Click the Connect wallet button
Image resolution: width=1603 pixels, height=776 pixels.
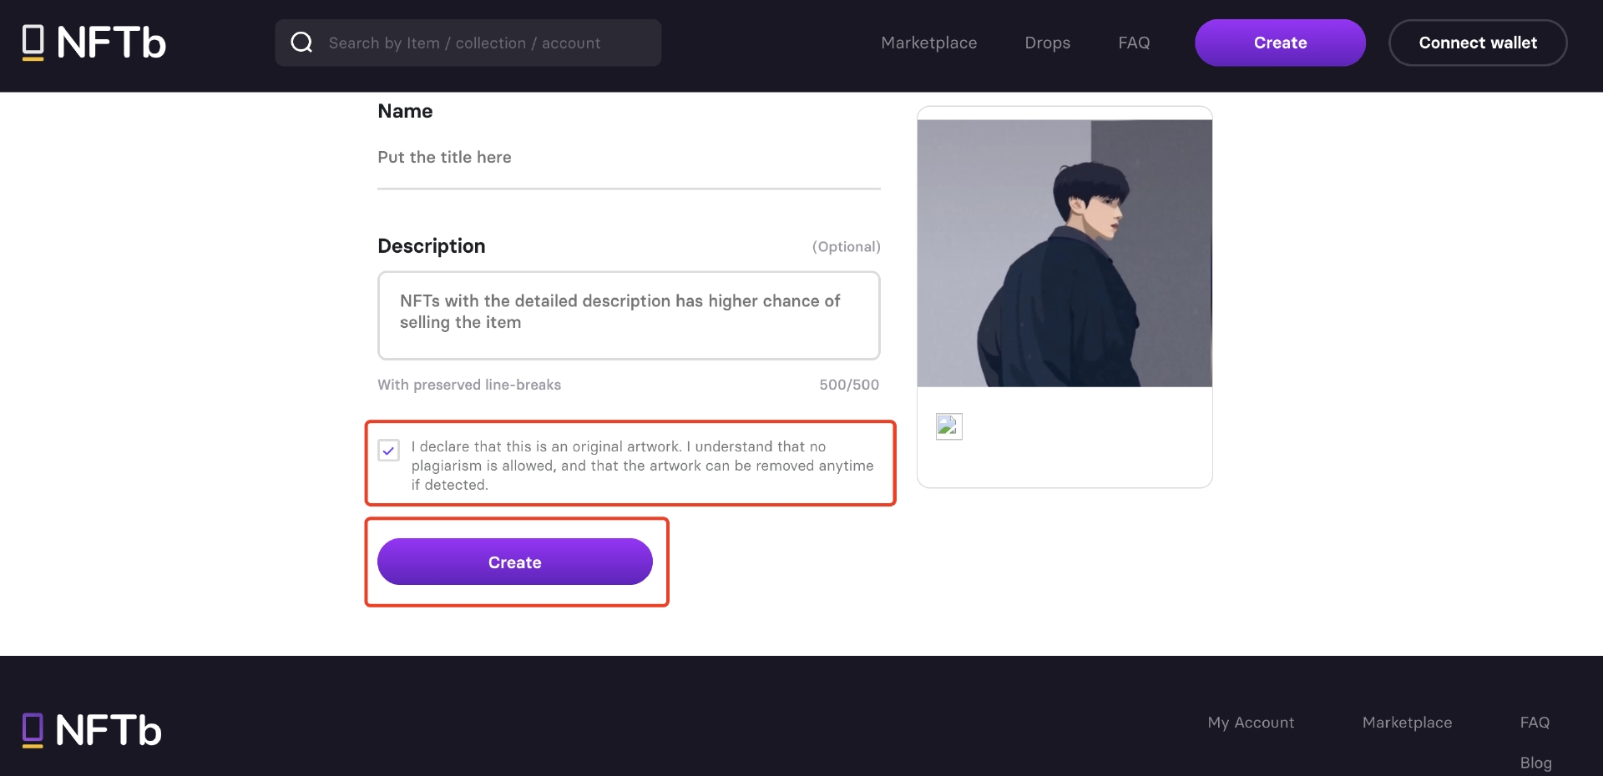pyautogui.click(x=1478, y=43)
